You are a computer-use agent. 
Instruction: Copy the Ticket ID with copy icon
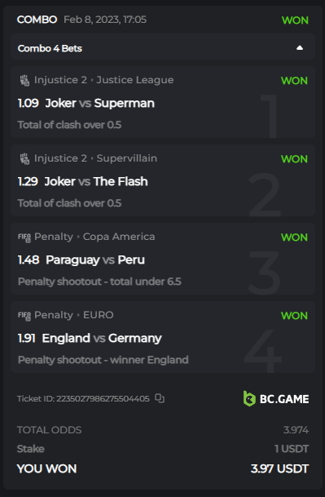[160, 398]
